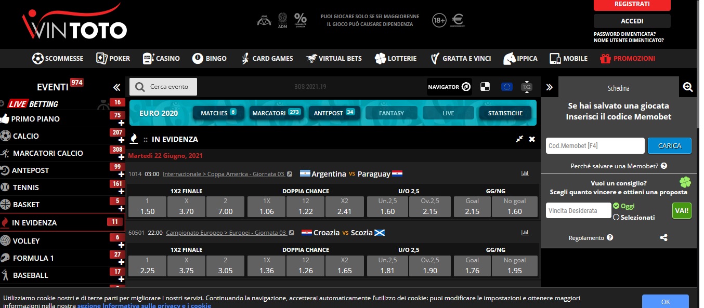704x308 pixels.
Task: Open the Fantasy tab
Action: 392,113
